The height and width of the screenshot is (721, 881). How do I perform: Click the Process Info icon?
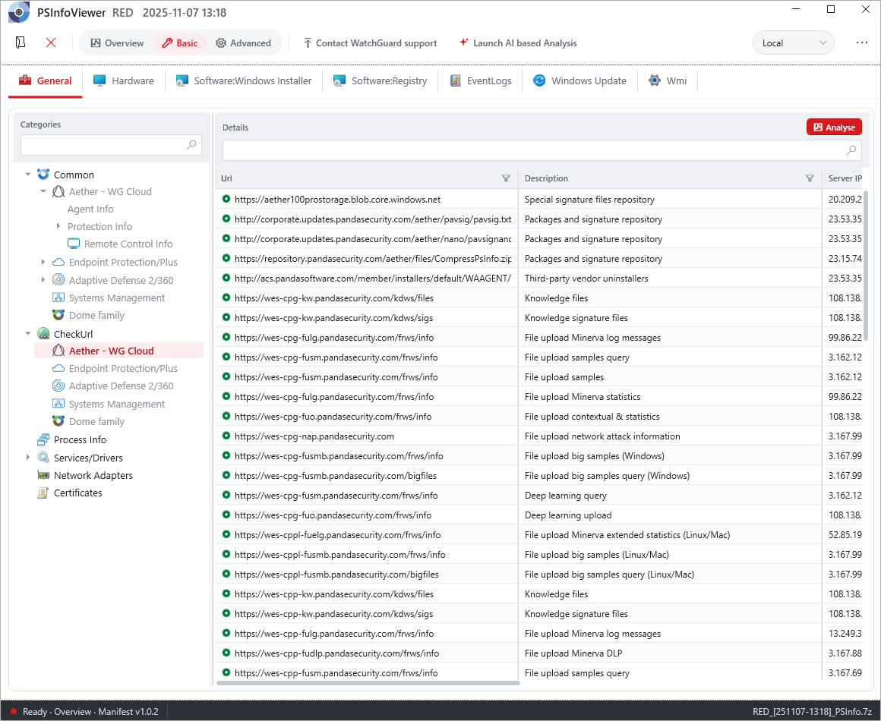[x=43, y=439]
